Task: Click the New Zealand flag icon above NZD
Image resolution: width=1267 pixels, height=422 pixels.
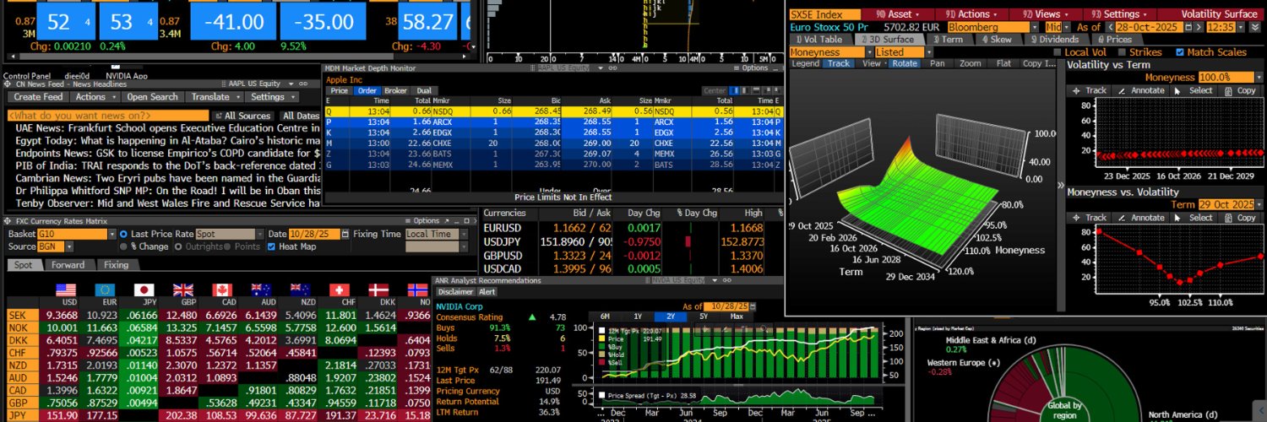Action: pyautogui.click(x=300, y=290)
